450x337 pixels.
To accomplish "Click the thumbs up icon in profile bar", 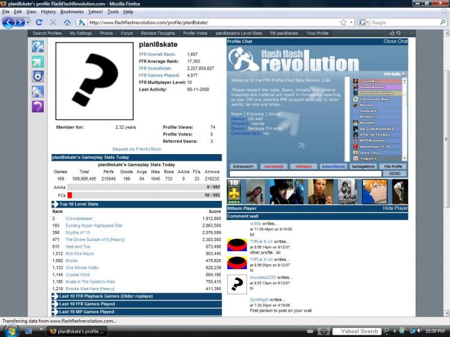I will [392, 33].
